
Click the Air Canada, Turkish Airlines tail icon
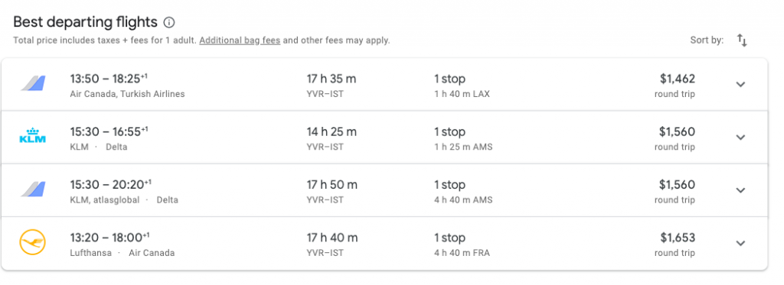pyautogui.click(x=33, y=83)
